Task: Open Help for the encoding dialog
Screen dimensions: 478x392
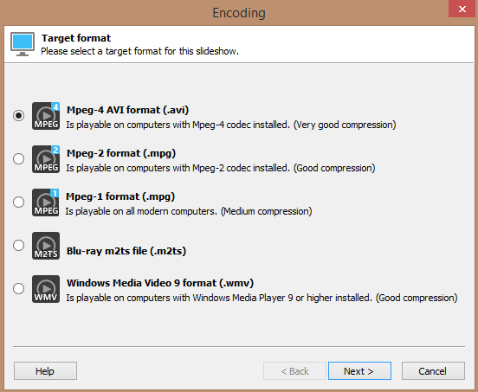Action: tap(45, 371)
